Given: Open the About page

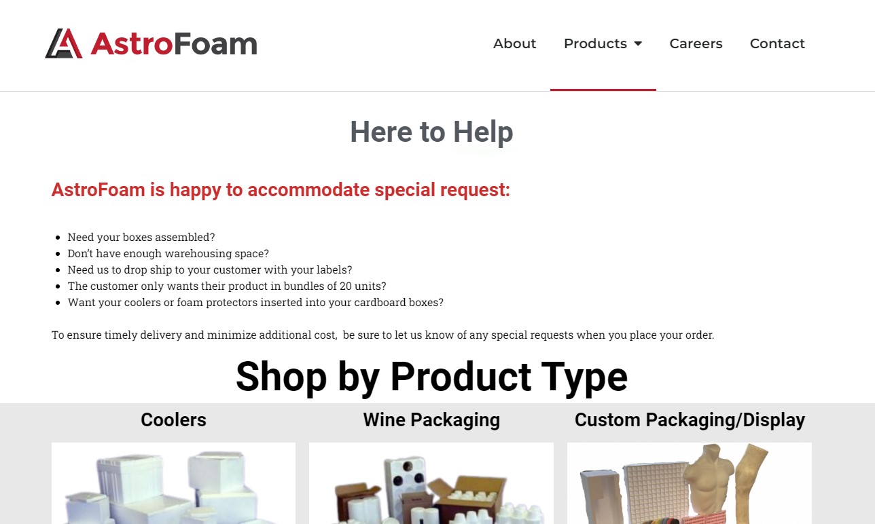Looking at the screenshot, I should 514,43.
